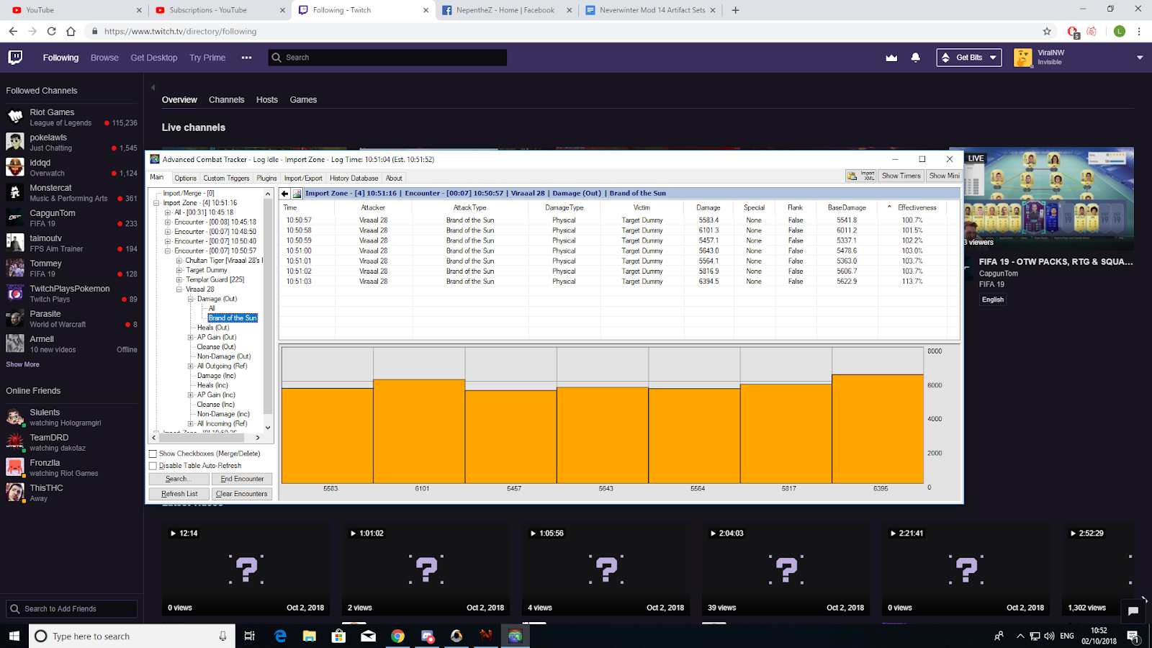Image resolution: width=1152 pixels, height=648 pixels.
Task: Open Twitch Prime loot crown icon
Action: (x=891, y=58)
